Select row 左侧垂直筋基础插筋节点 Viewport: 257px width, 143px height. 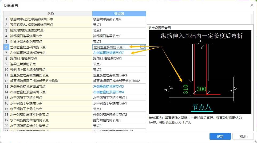click(x=51, y=47)
